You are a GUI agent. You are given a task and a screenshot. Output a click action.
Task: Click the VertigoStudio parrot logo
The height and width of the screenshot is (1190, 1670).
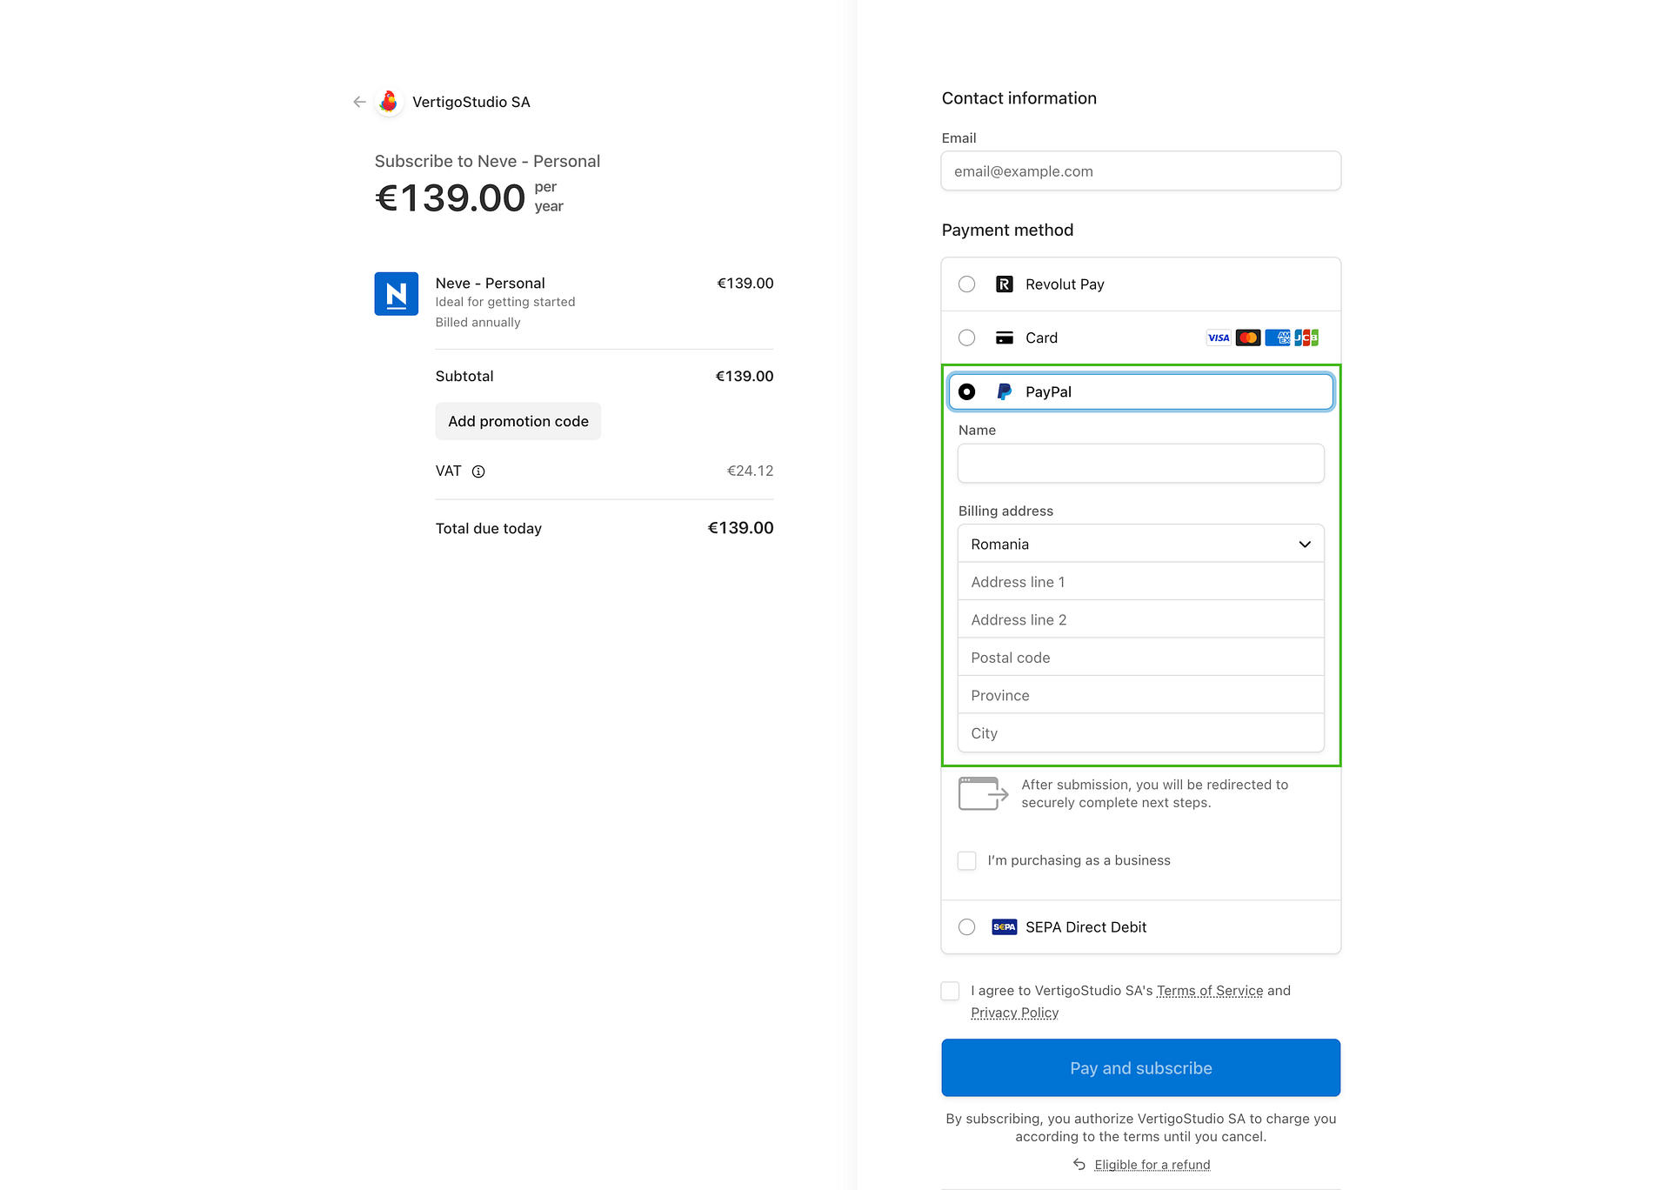click(x=389, y=102)
